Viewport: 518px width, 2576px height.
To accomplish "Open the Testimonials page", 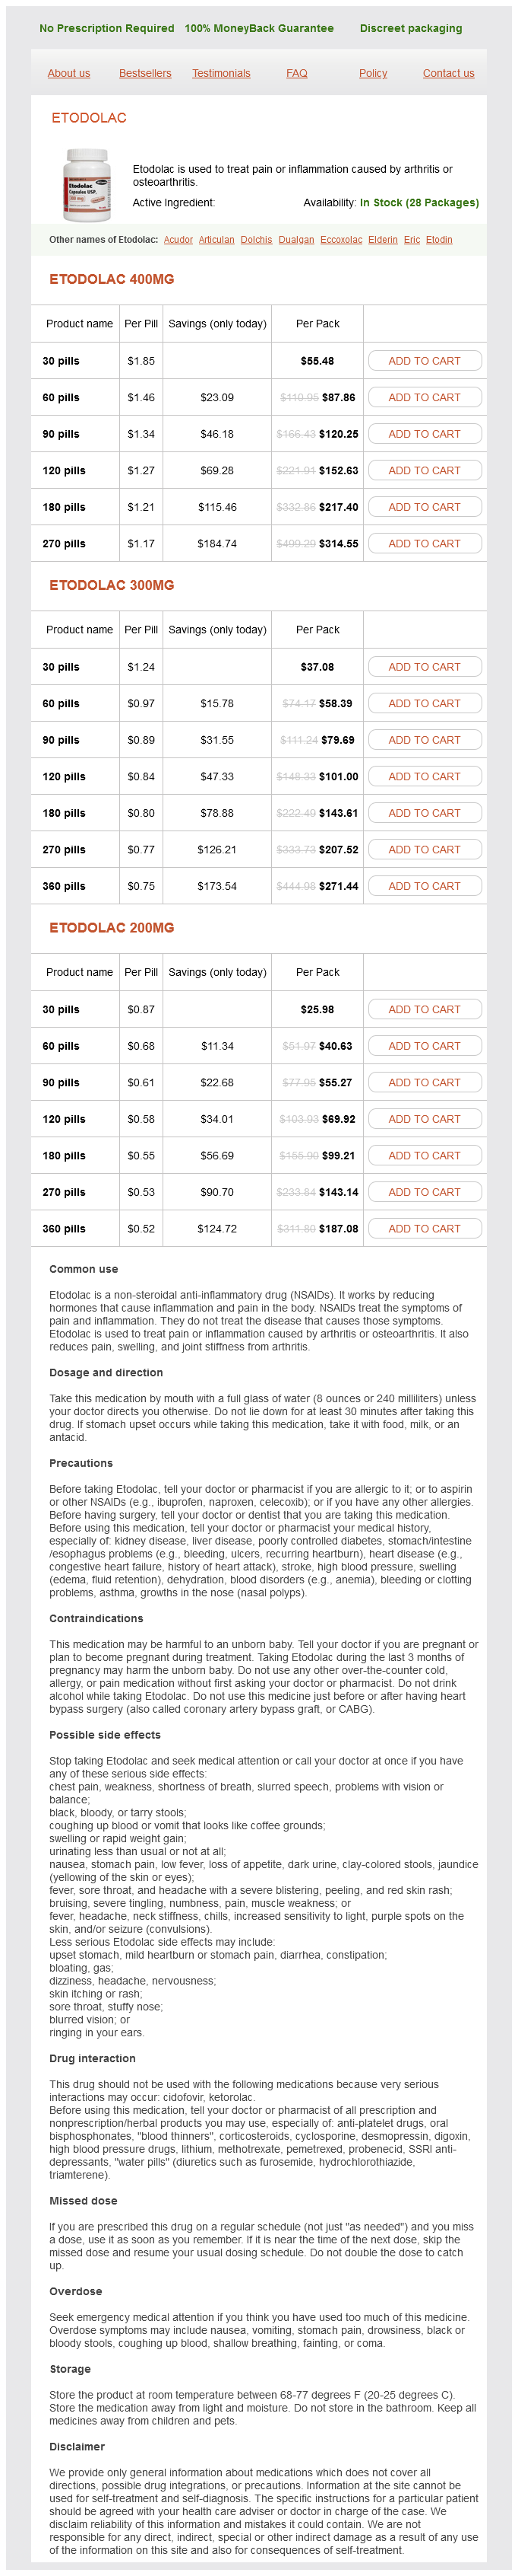I will 220,73.
